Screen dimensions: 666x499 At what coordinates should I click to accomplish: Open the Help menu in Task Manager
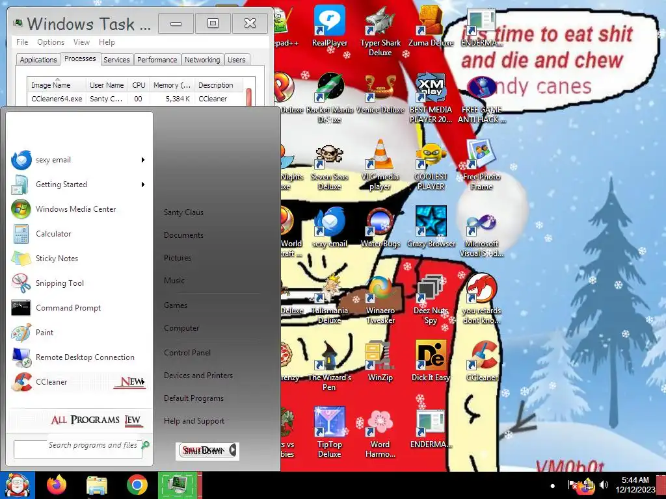107,42
